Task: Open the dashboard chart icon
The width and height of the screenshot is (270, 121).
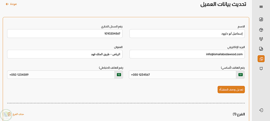Action: (x=261, y=19)
